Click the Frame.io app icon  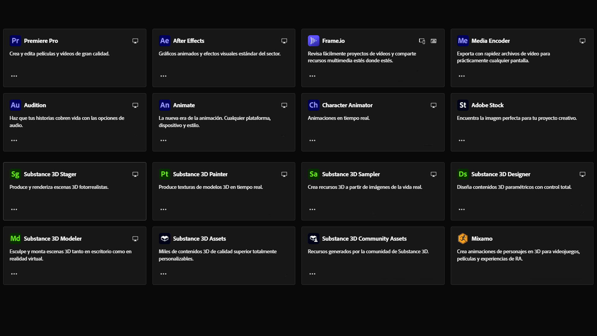[313, 41]
